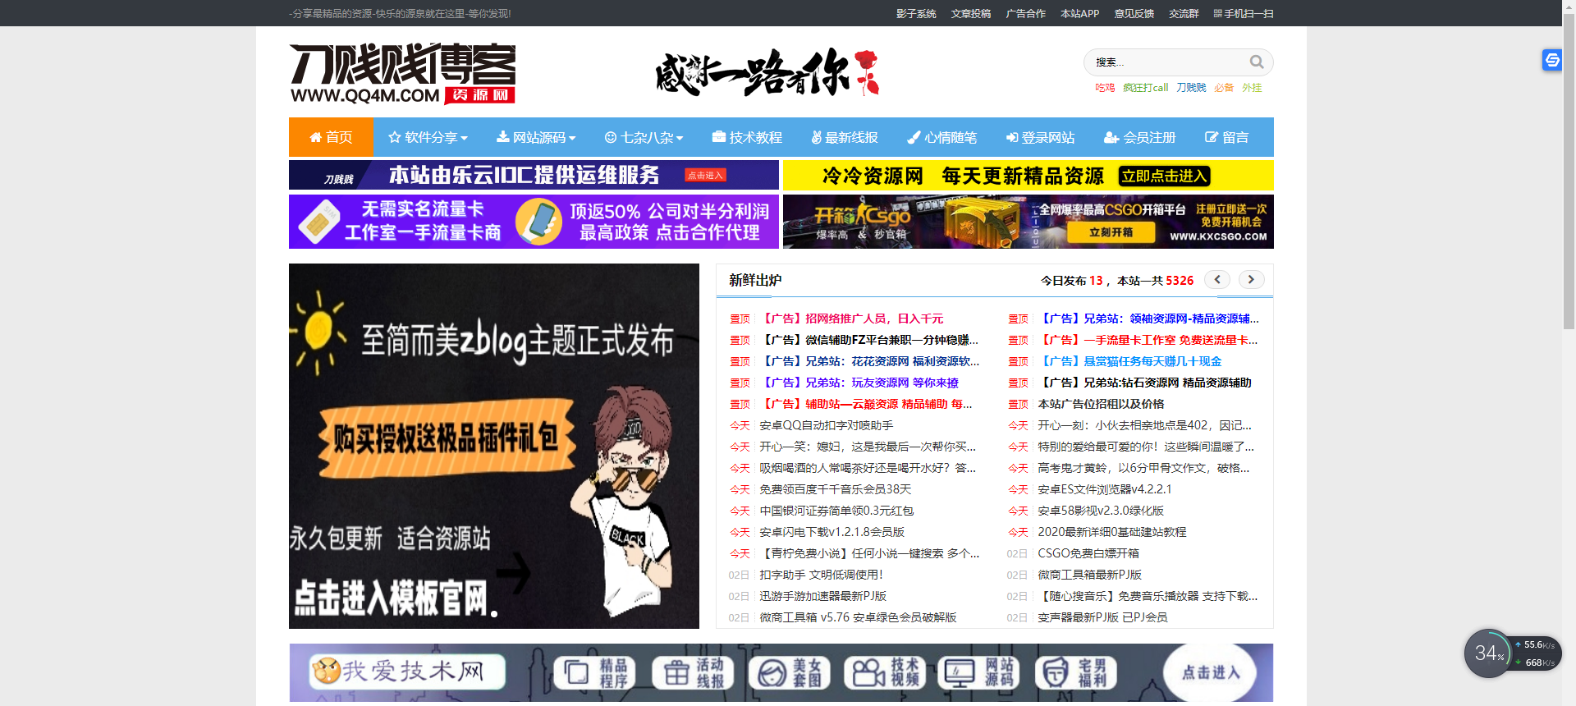Screen dimensions: 1576x706
Task: Open 最新线报 in the navigation bar
Action: [x=845, y=138]
